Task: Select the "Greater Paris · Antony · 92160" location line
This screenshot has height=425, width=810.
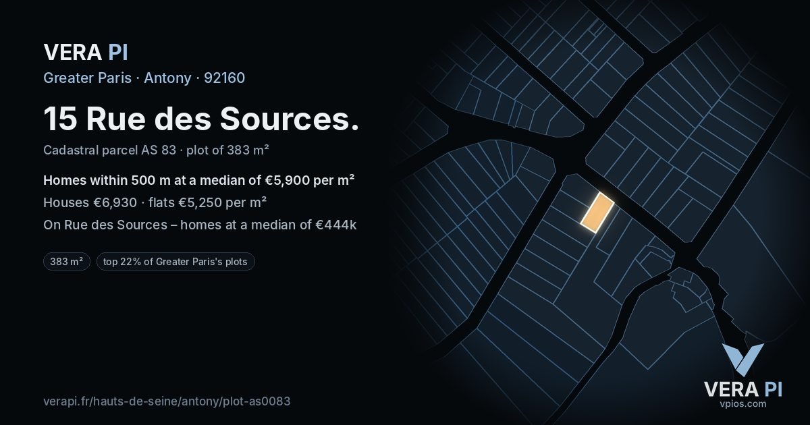Action: click(144, 78)
